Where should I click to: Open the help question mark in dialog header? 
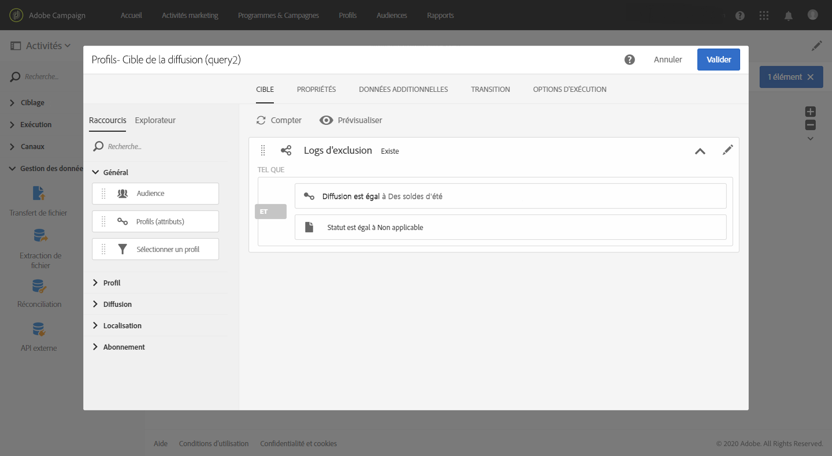(630, 60)
